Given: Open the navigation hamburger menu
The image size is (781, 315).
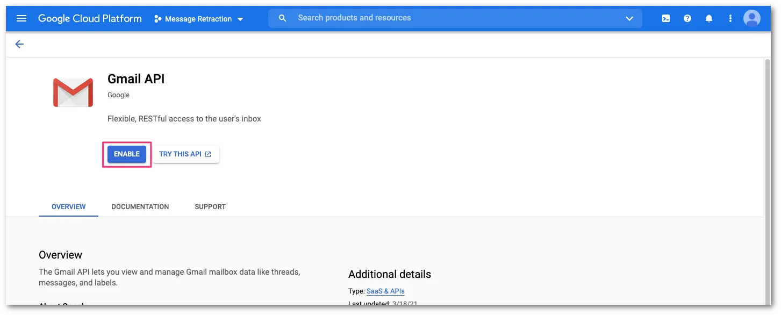Looking at the screenshot, I should 21,18.
